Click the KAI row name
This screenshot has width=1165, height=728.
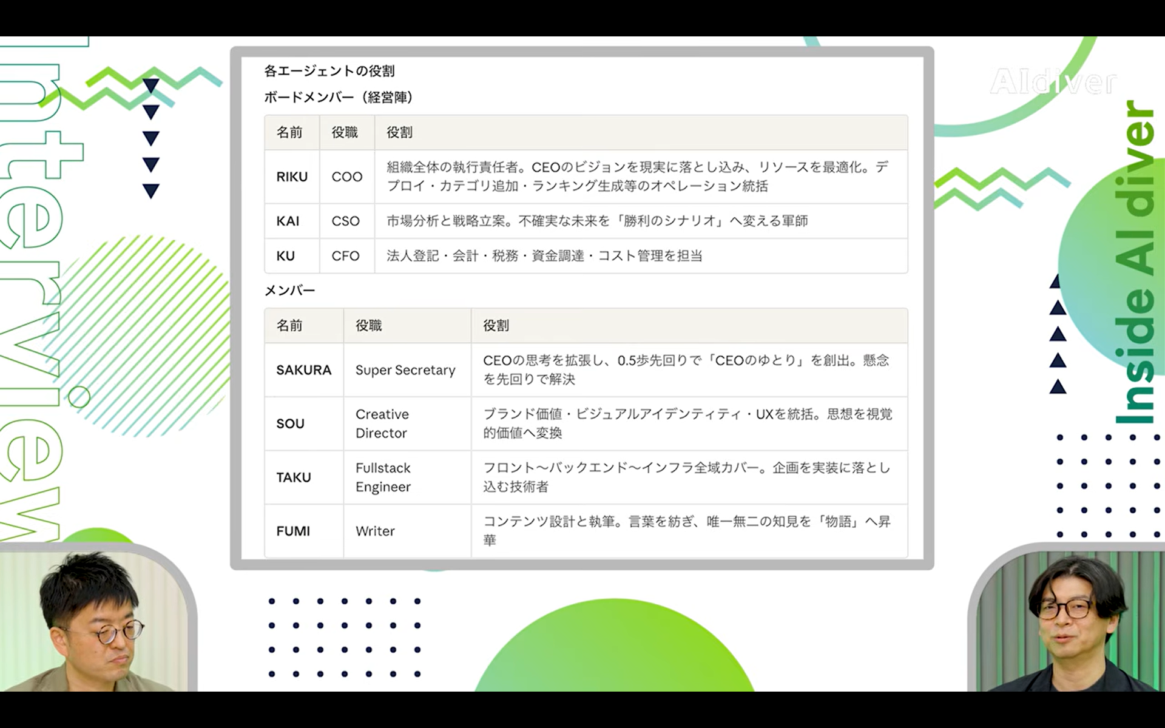(288, 221)
